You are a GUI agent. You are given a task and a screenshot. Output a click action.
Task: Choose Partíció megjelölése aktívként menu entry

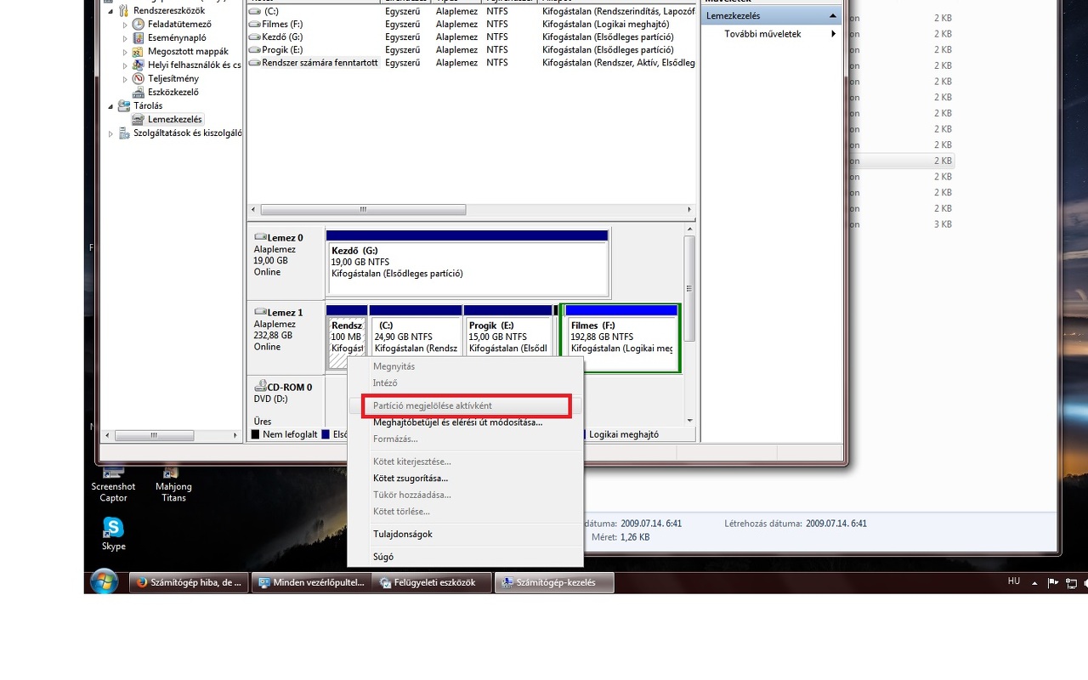click(465, 406)
